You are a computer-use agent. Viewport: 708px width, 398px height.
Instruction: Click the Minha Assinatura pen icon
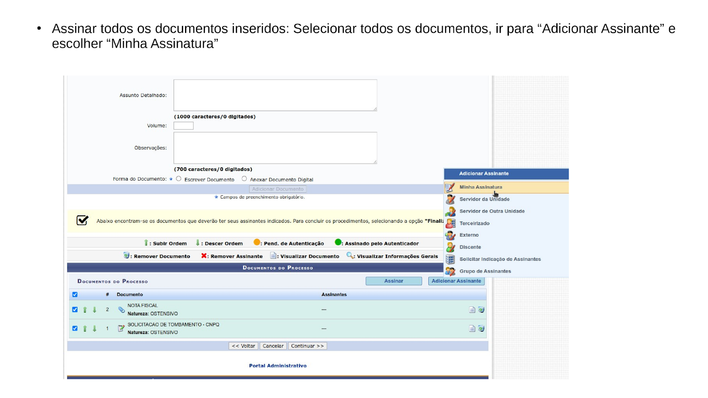(x=450, y=188)
